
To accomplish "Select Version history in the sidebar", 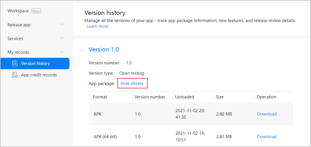I will (x=35, y=63).
